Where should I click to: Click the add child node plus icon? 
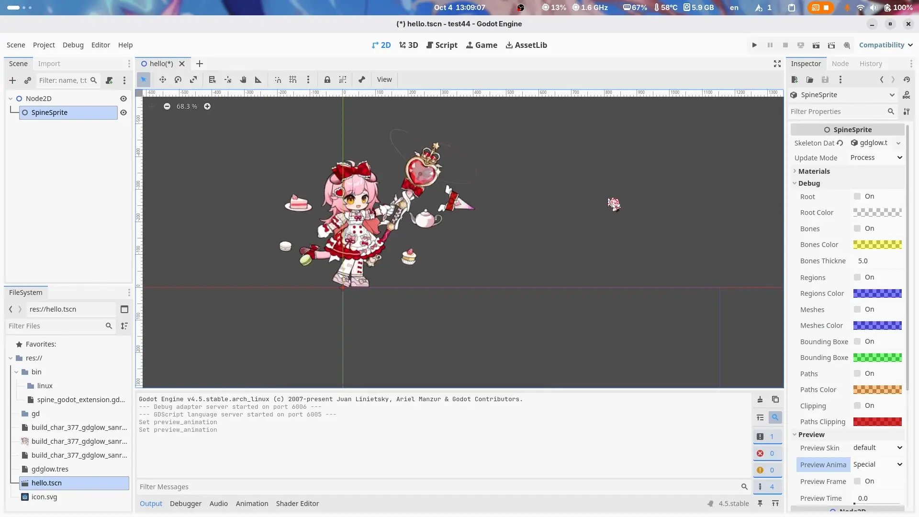coord(12,80)
